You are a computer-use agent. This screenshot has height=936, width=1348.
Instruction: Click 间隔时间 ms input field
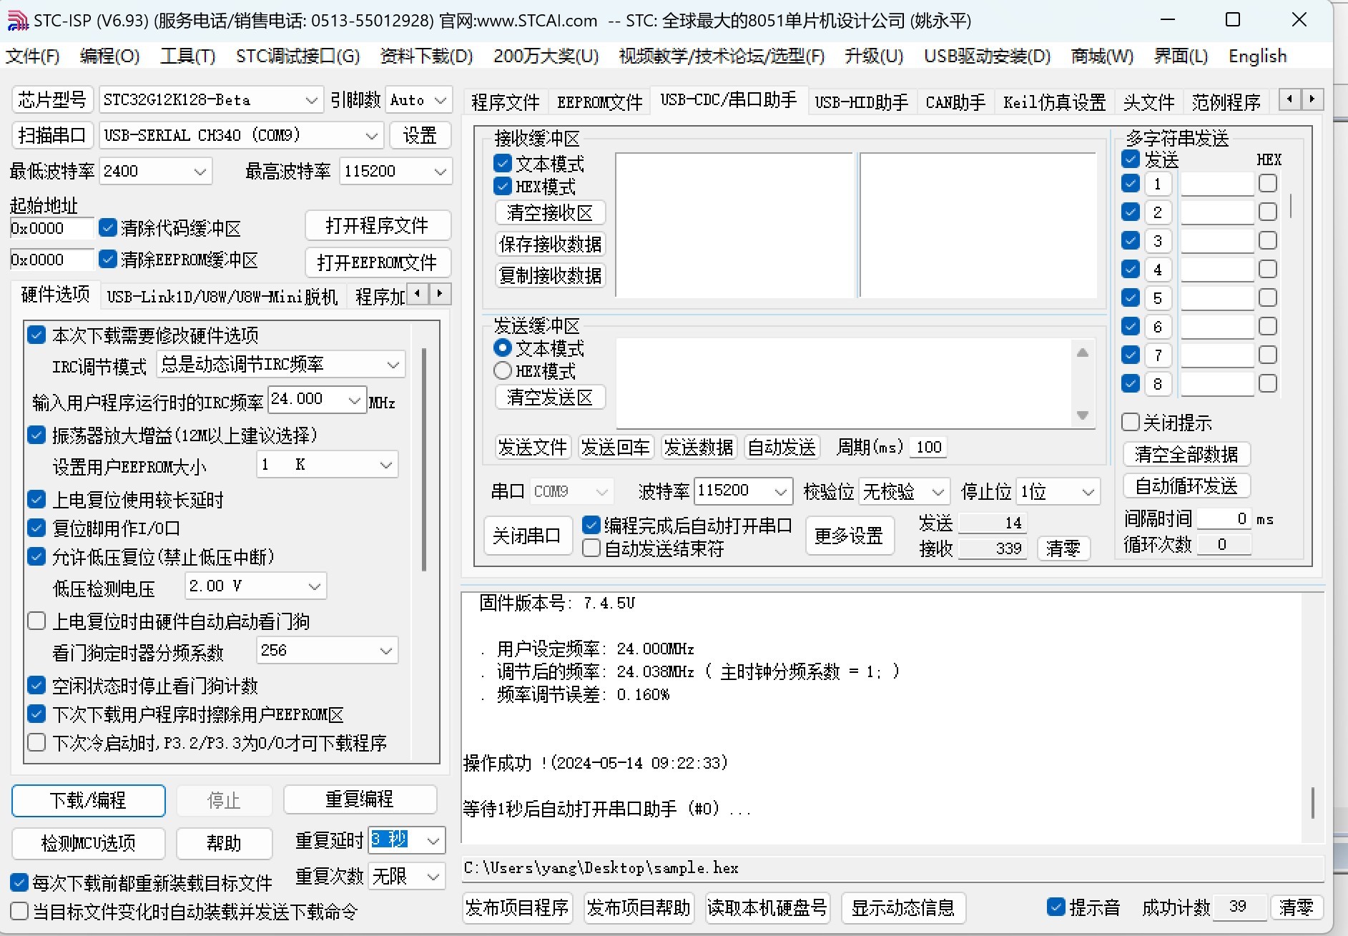[x=1224, y=518]
